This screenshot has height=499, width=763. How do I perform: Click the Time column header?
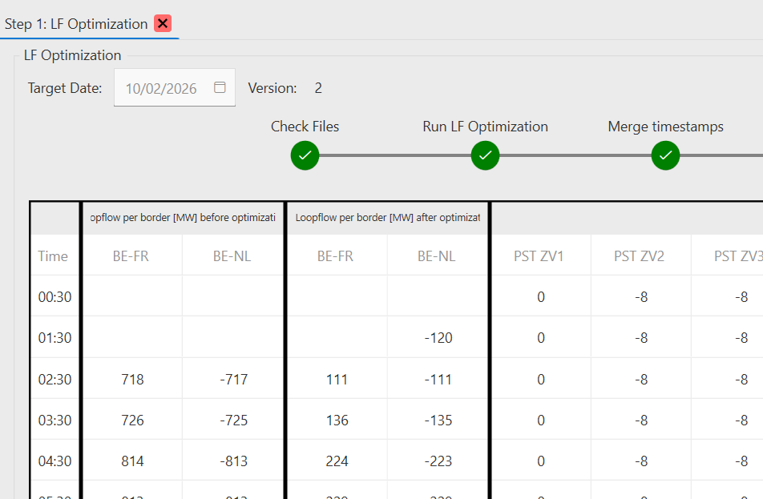54,256
